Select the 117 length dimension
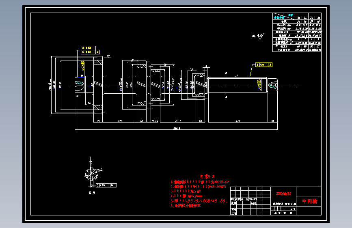Image resolution: width=352 pixels, height=228 pixels. click(x=238, y=121)
